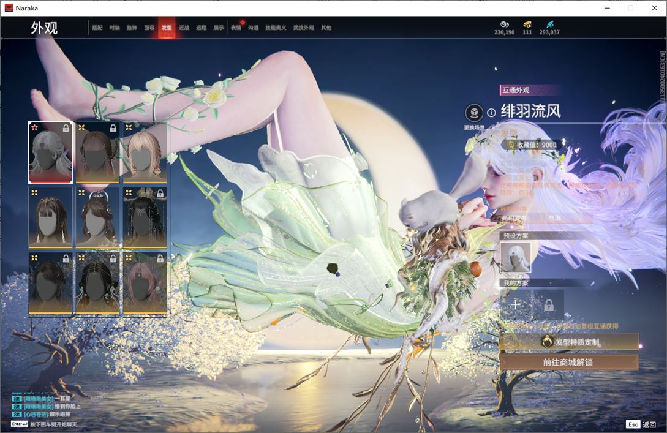The width and height of the screenshot is (667, 433).
Task: Select the active 发型 tab
Action: click(x=167, y=28)
